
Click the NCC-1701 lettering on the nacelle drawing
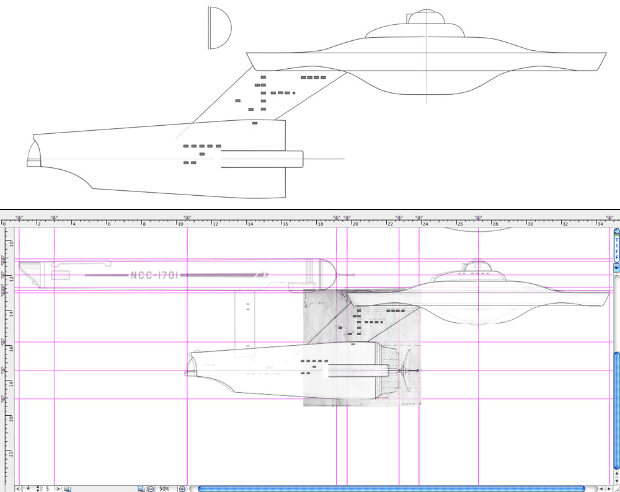154,276
